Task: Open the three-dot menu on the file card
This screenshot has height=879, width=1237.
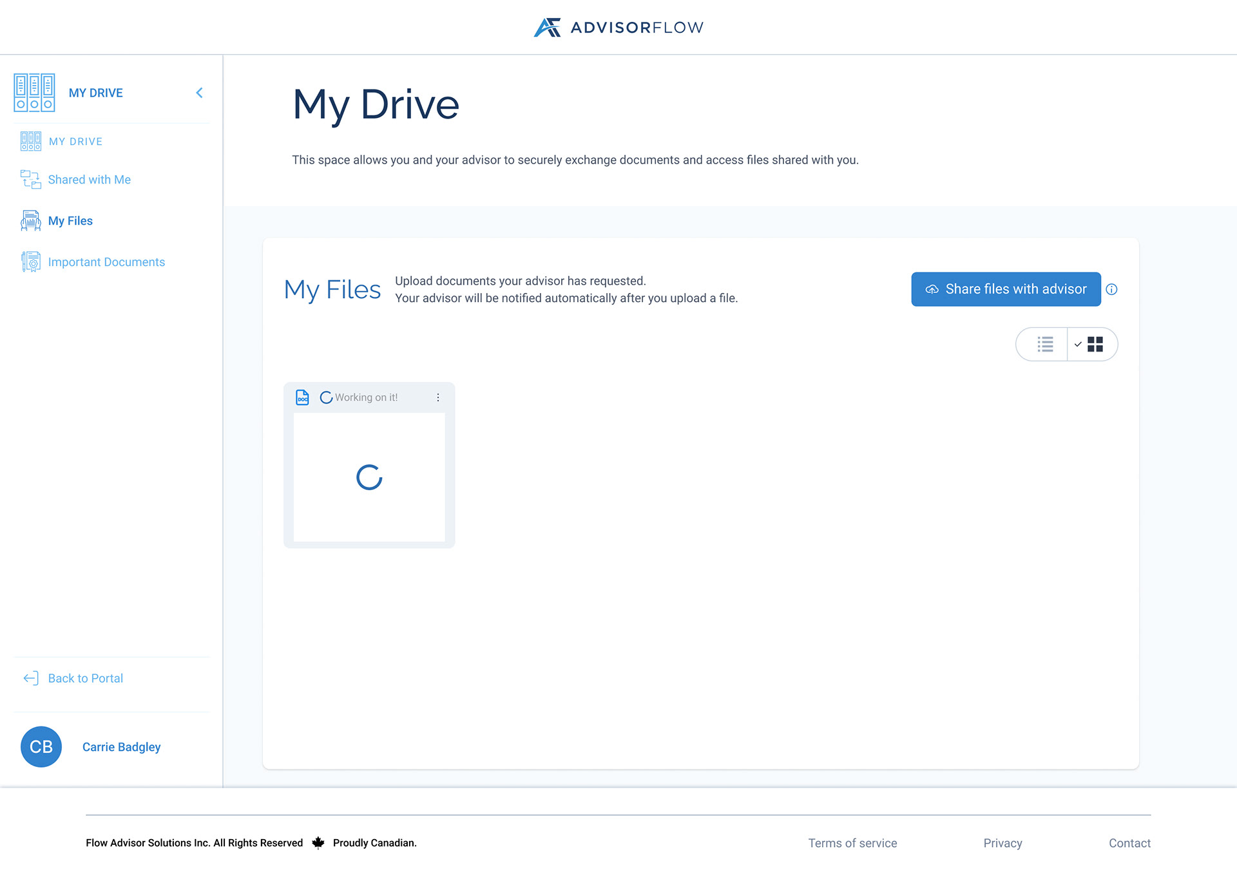Action: [x=438, y=397]
